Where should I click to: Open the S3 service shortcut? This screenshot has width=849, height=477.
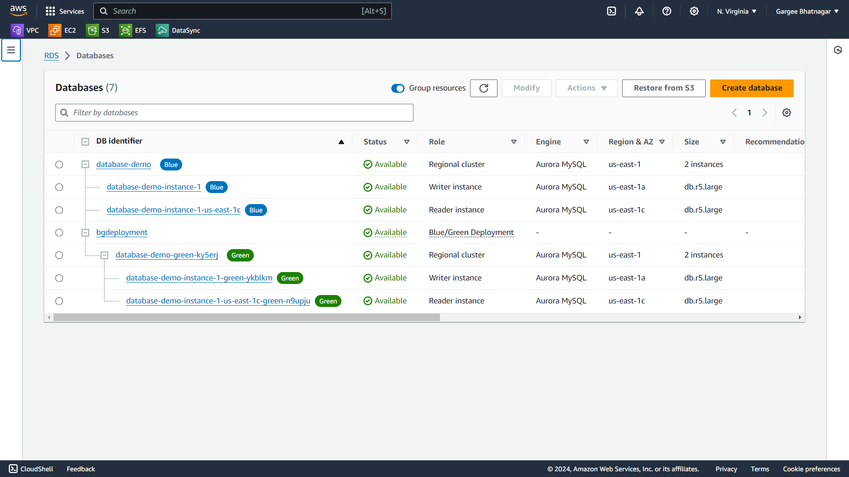pyautogui.click(x=98, y=30)
